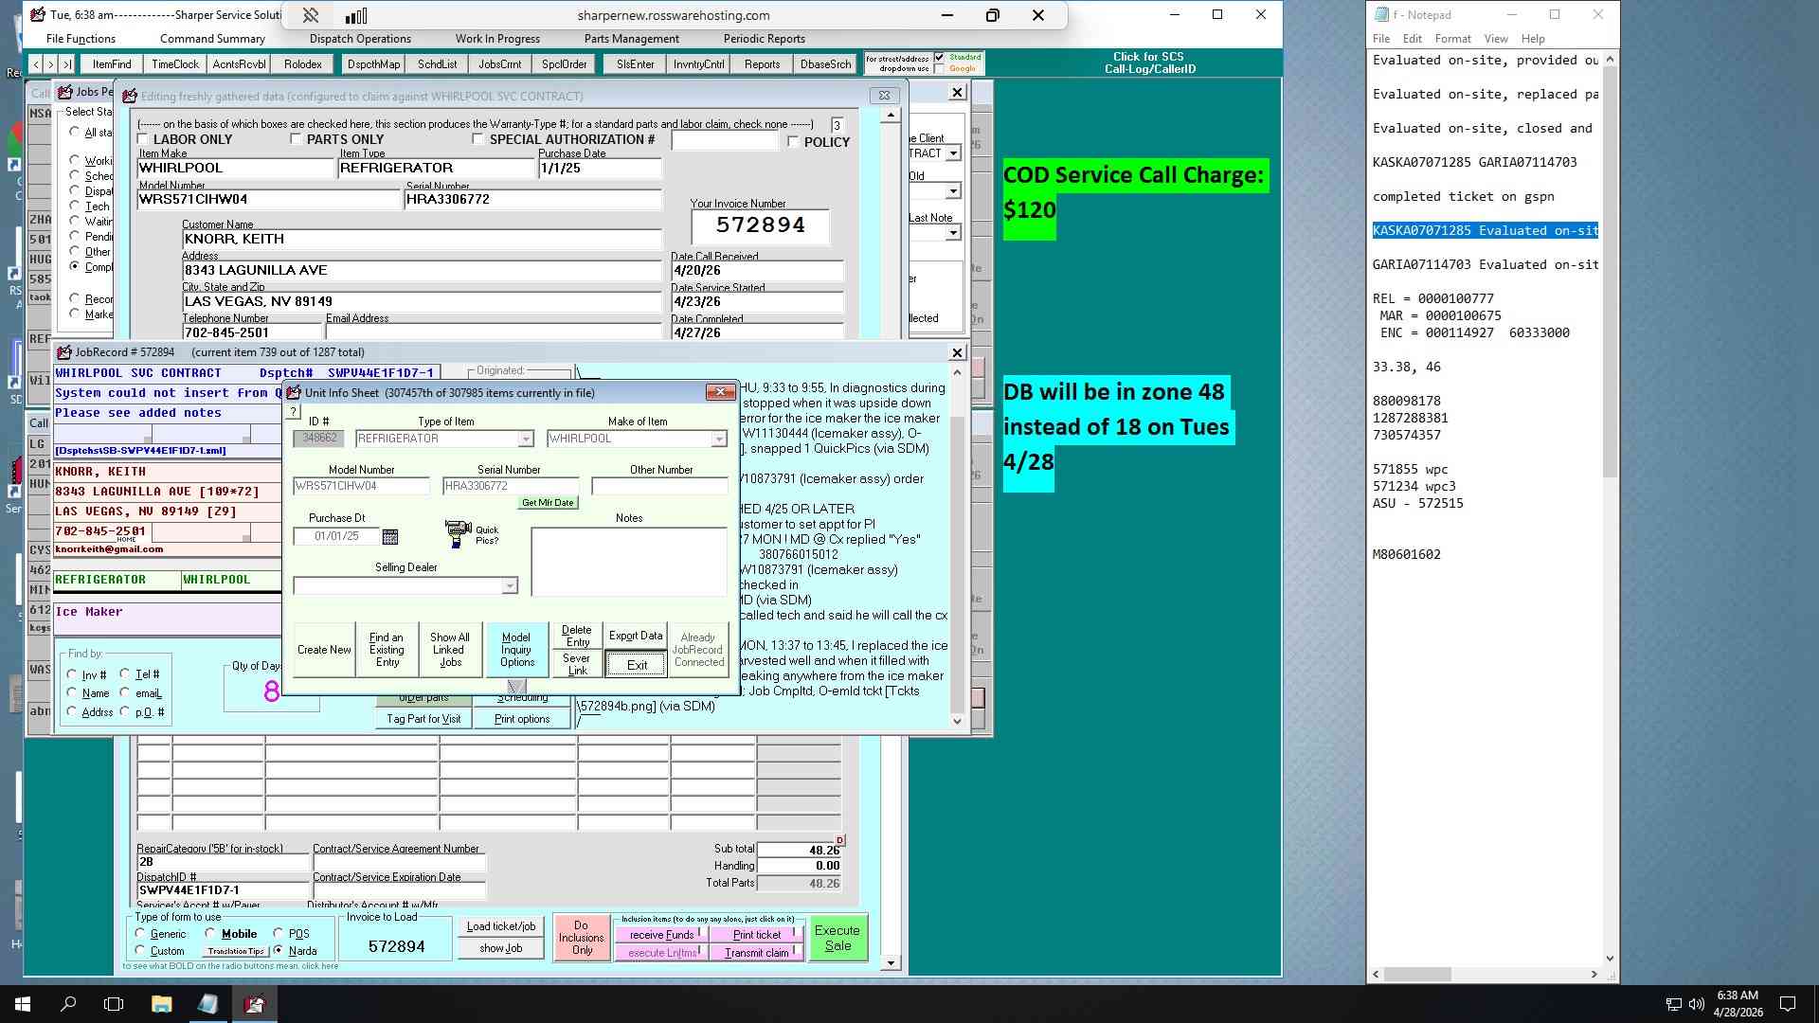Click the Quick Pics camera icon
Screen dimensions: 1819x1023
(458, 533)
